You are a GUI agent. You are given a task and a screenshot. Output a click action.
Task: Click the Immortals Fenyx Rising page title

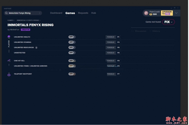click(x=31, y=25)
